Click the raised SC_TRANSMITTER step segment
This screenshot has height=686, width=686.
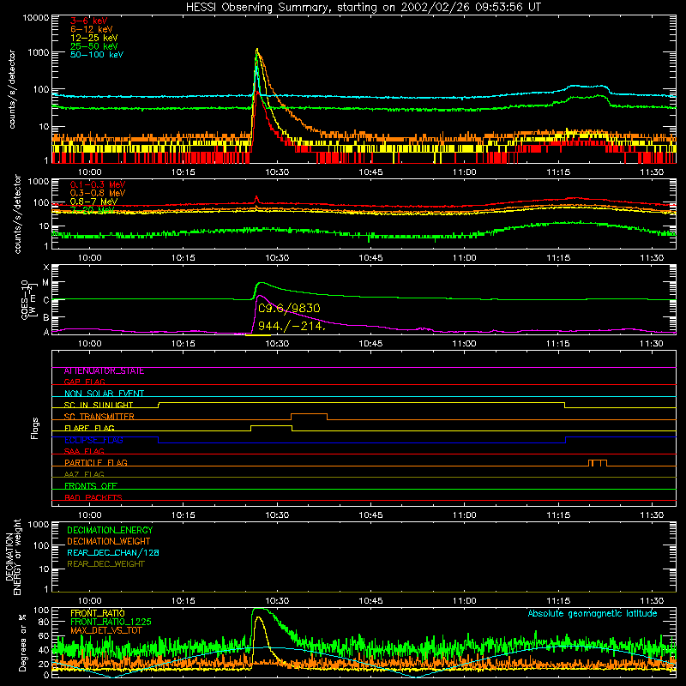click(310, 414)
